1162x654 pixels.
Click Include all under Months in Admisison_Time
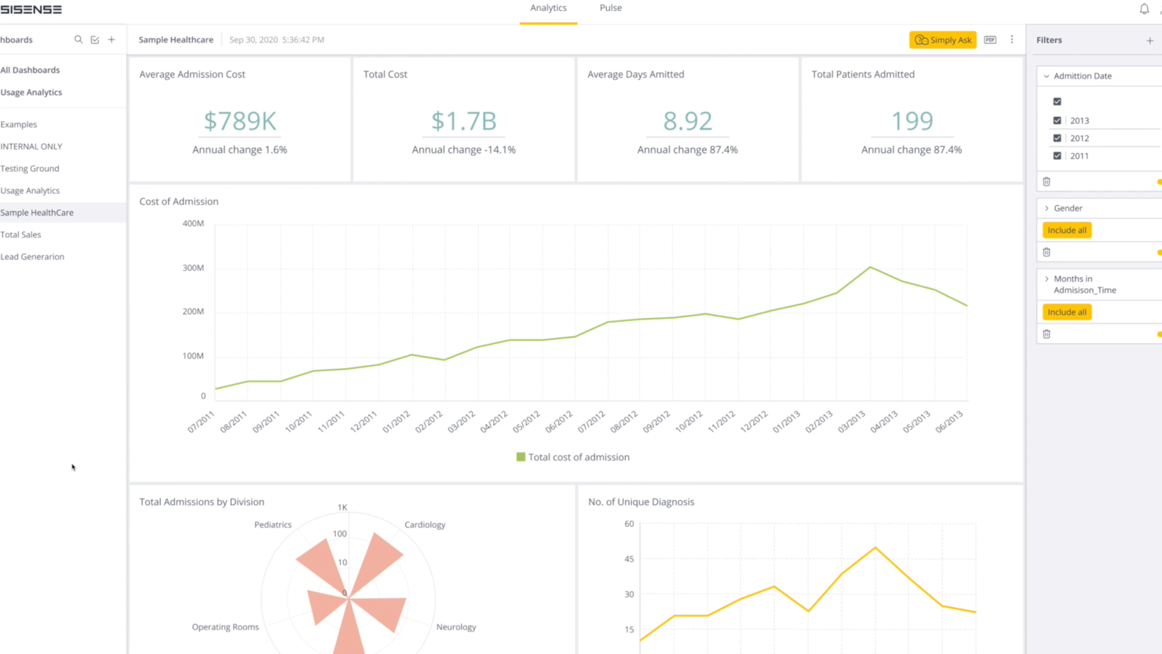(x=1067, y=312)
